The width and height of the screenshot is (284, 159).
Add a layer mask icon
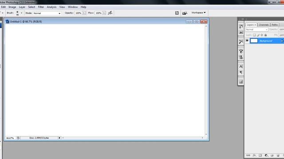(x=260, y=155)
